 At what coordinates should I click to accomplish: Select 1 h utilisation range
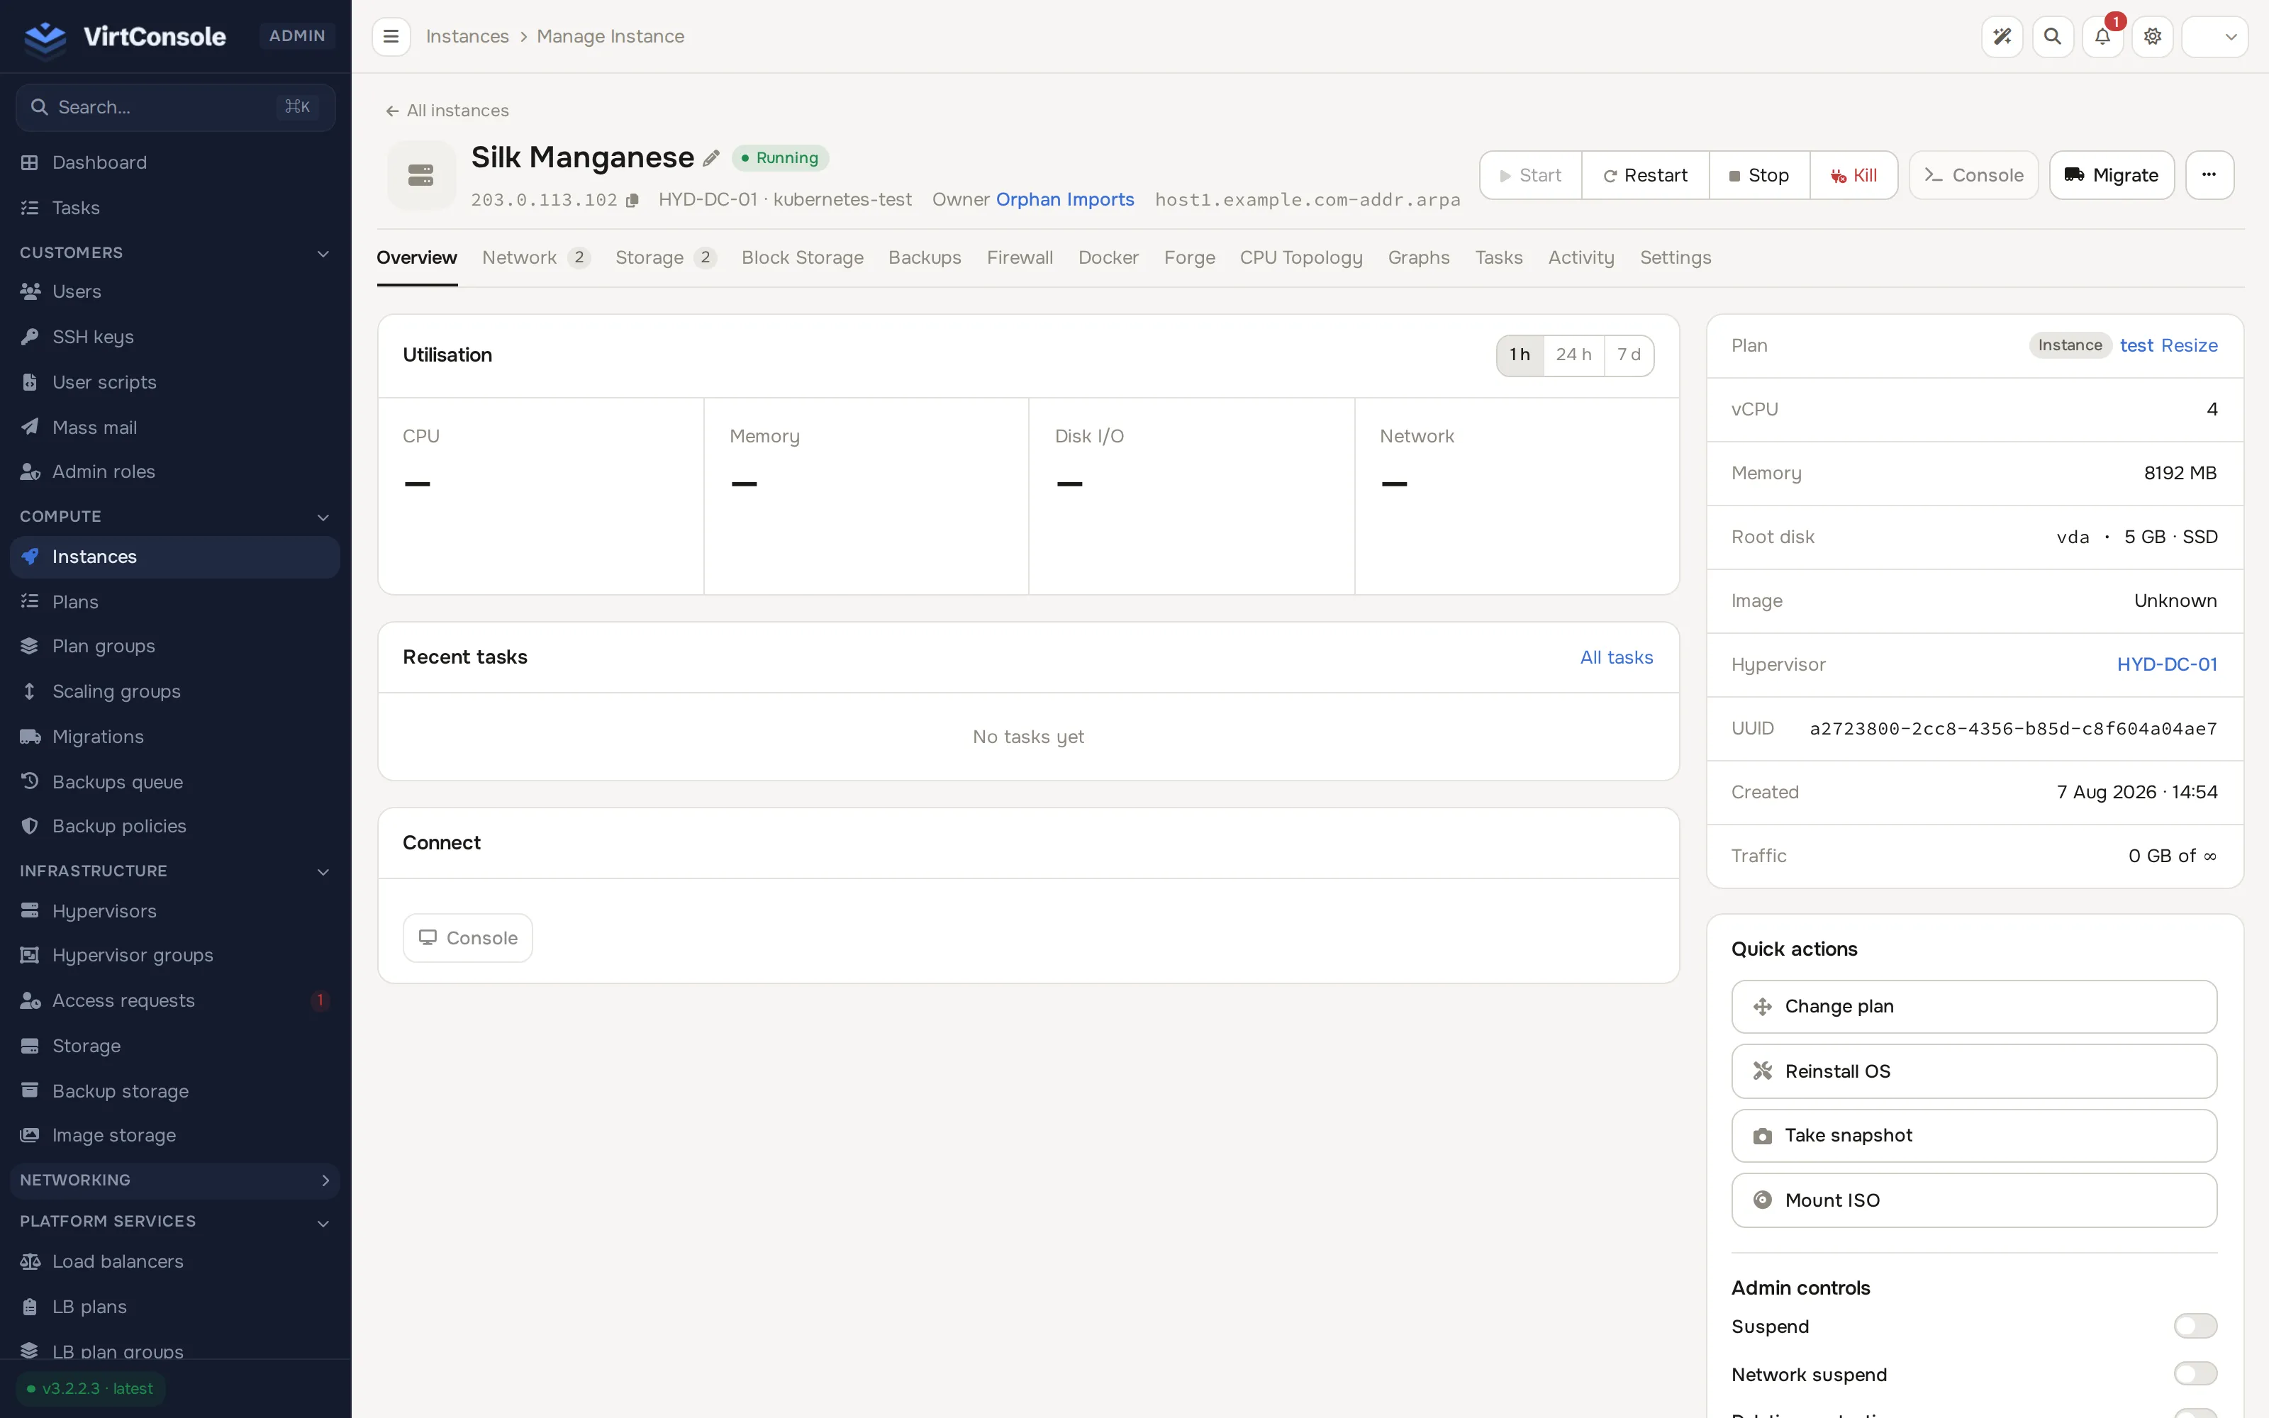[1520, 355]
